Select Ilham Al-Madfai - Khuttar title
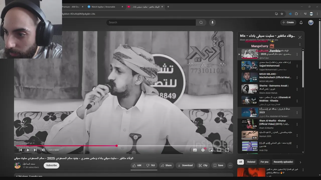321x180 pixels. [275, 122]
